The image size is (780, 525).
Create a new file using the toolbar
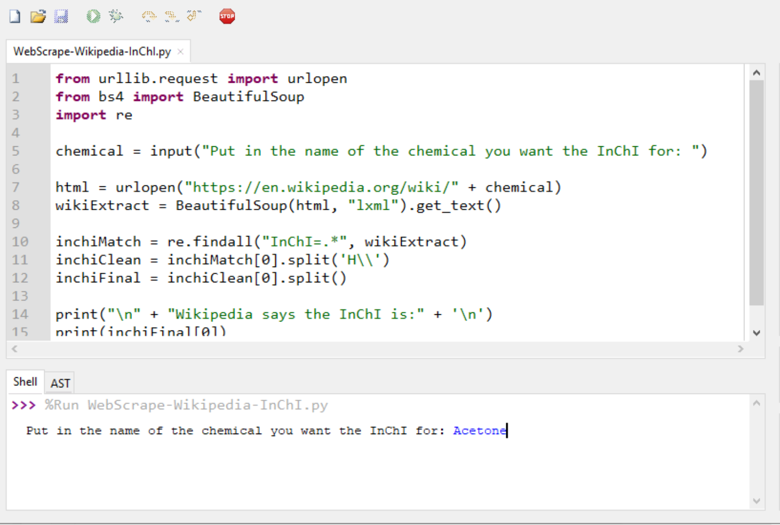point(14,16)
